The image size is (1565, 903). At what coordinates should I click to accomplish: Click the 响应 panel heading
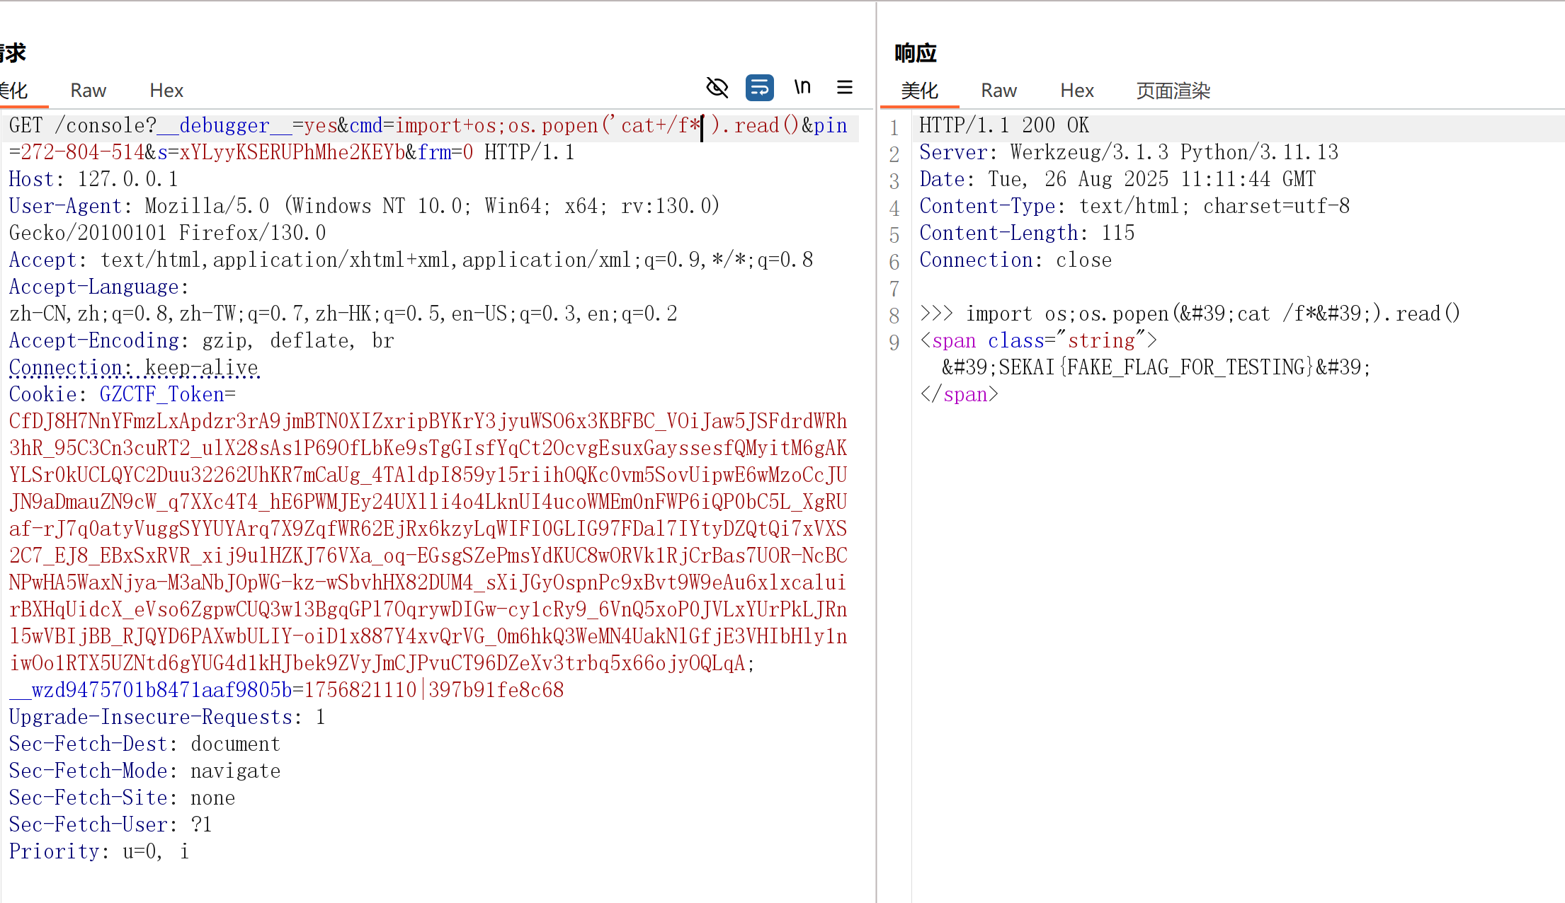(915, 53)
